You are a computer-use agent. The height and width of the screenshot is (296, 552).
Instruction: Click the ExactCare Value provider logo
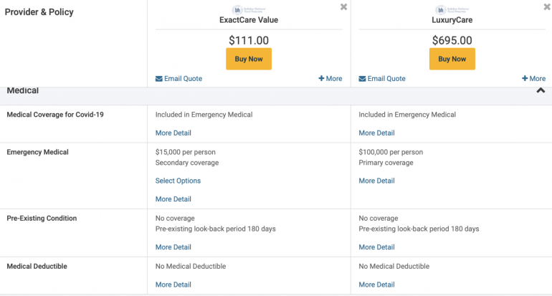click(x=248, y=9)
